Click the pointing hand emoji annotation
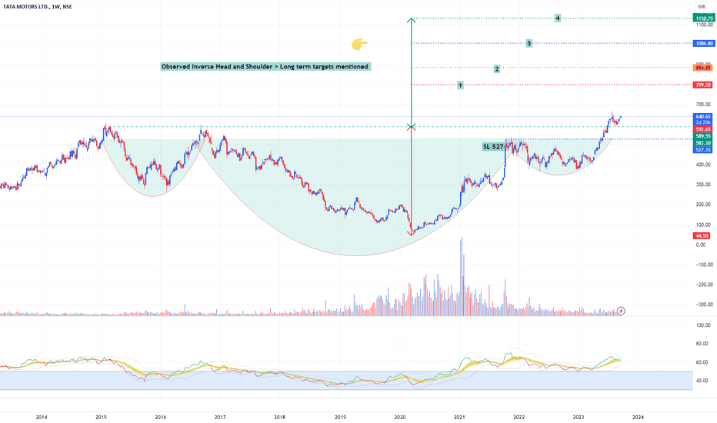The image size is (717, 423). click(359, 44)
